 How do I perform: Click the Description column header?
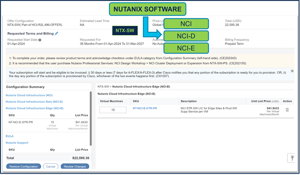[188, 101]
